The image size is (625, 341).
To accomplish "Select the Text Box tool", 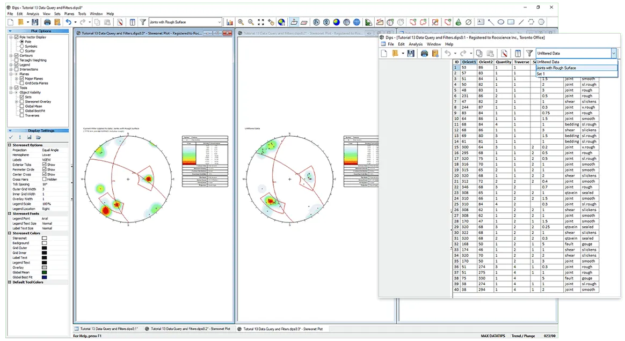I will [481, 23].
